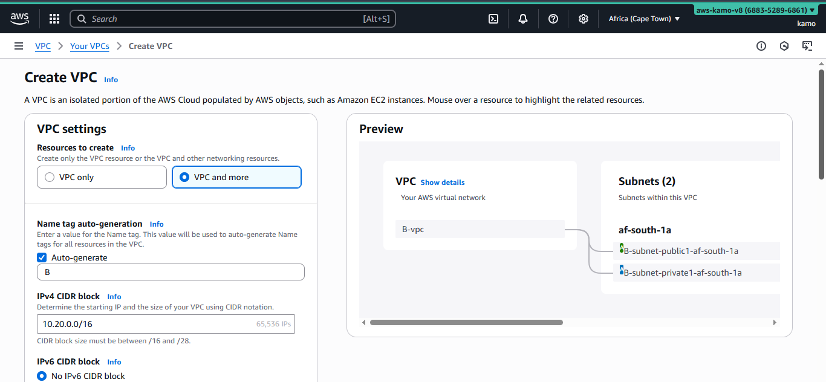Open the Settings gear

[583, 19]
